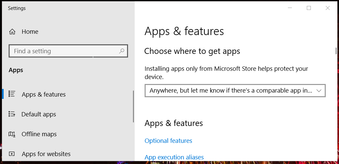Click the Apps for websites icon

[12, 154]
